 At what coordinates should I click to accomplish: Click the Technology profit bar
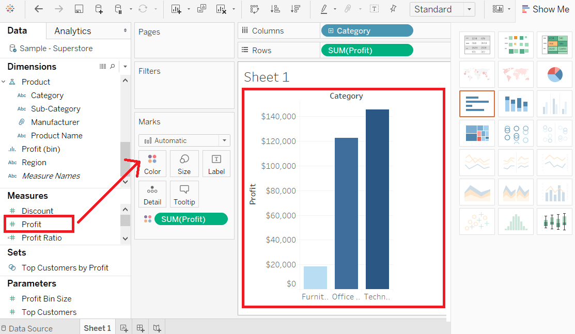click(x=377, y=199)
